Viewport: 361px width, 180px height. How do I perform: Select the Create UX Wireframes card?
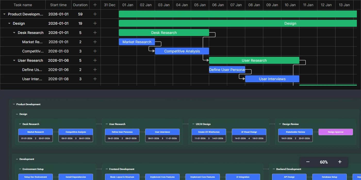point(209,135)
